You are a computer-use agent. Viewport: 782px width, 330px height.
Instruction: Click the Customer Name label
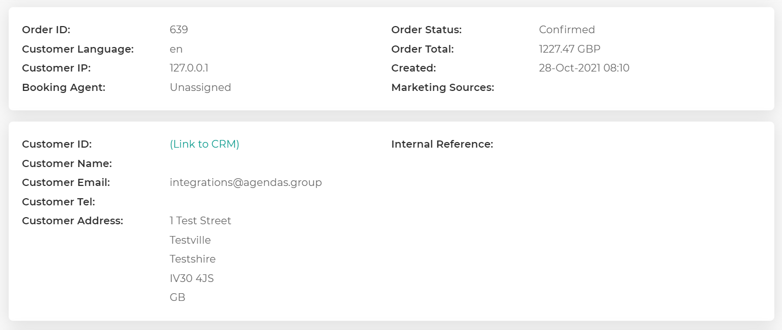click(x=66, y=163)
